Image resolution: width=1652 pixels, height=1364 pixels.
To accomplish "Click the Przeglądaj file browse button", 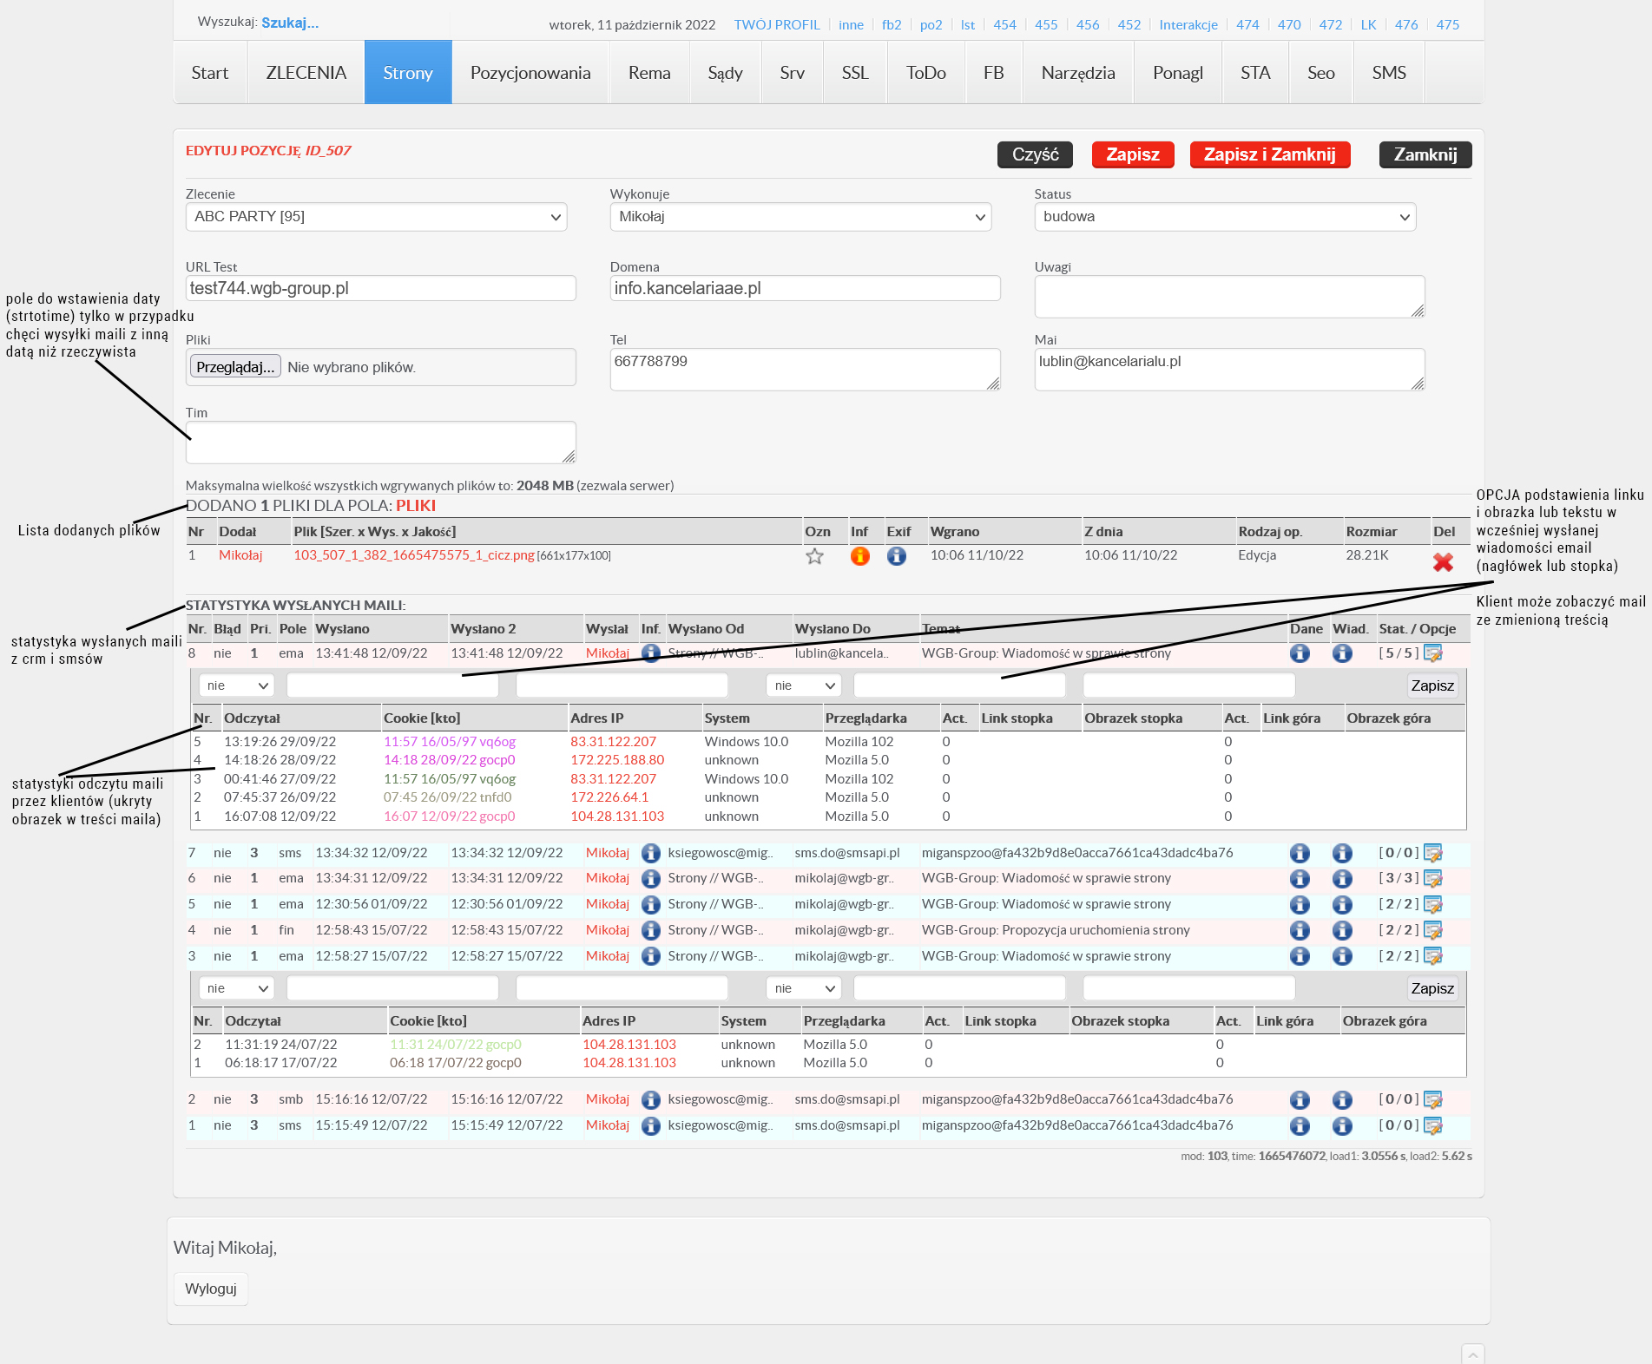I will coord(235,367).
